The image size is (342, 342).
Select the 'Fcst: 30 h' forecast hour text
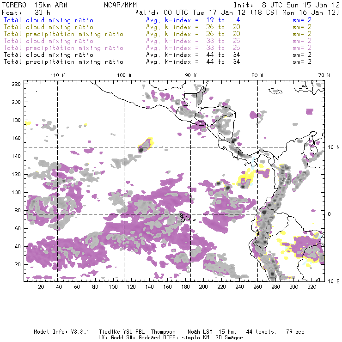(x=26, y=12)
